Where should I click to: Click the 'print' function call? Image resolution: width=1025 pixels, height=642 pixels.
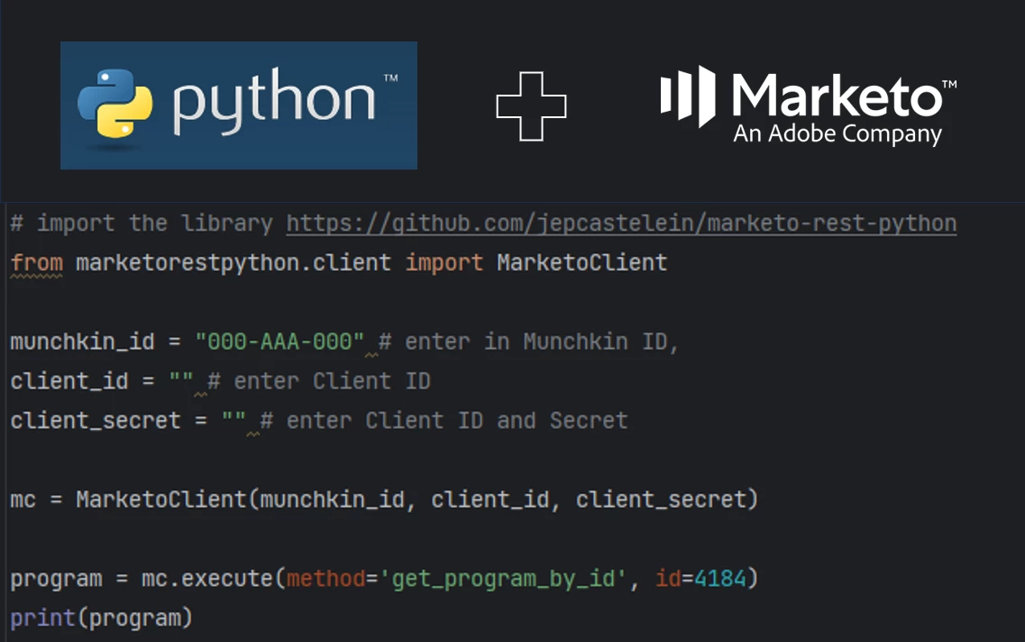tap(42, 619)
